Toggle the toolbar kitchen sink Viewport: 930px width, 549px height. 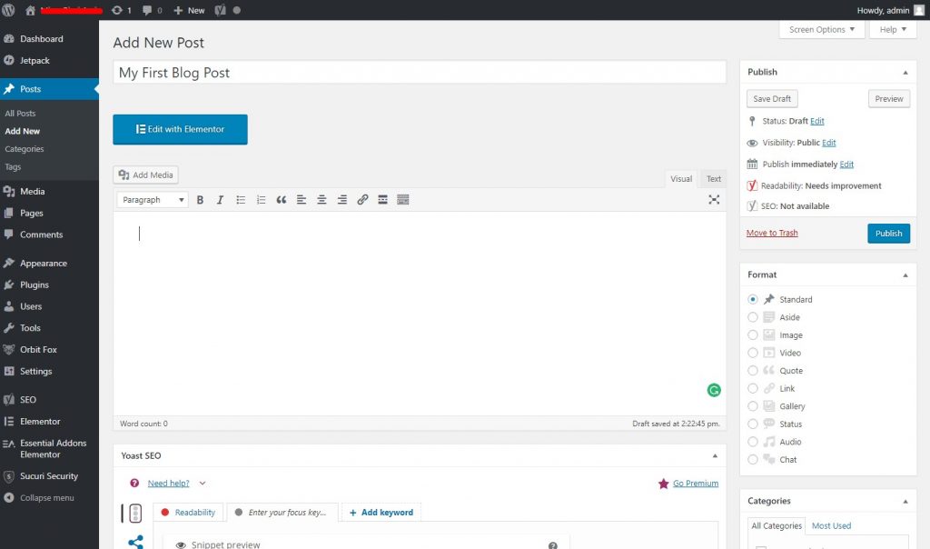click(x=402, y=200)
